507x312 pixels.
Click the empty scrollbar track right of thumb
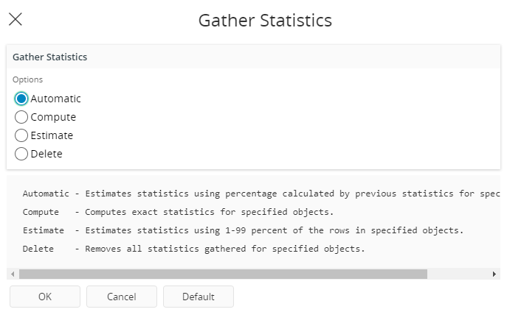click(458, 274)
